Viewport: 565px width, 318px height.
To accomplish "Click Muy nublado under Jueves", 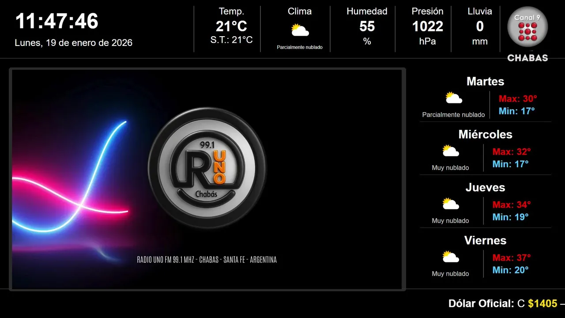I will coord(450,221).
